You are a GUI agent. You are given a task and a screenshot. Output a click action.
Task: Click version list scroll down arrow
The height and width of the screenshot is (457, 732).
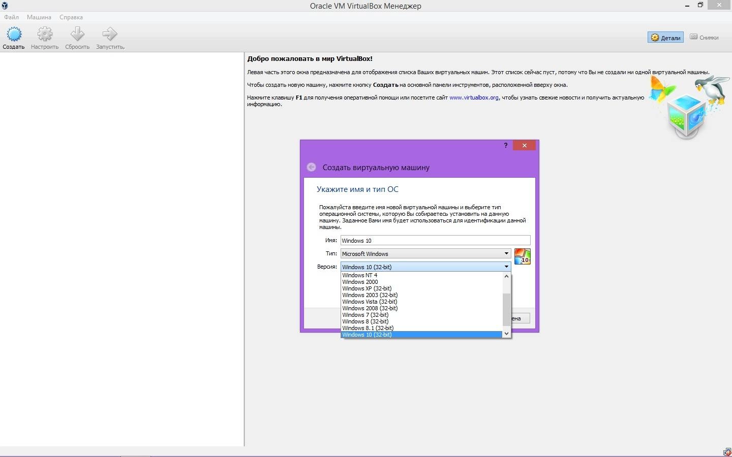[506, 334]
